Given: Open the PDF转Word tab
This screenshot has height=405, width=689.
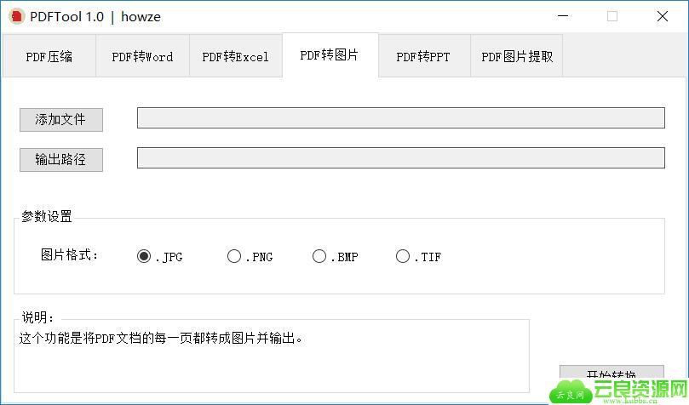Looking at the screenshot, I should 142,57.
